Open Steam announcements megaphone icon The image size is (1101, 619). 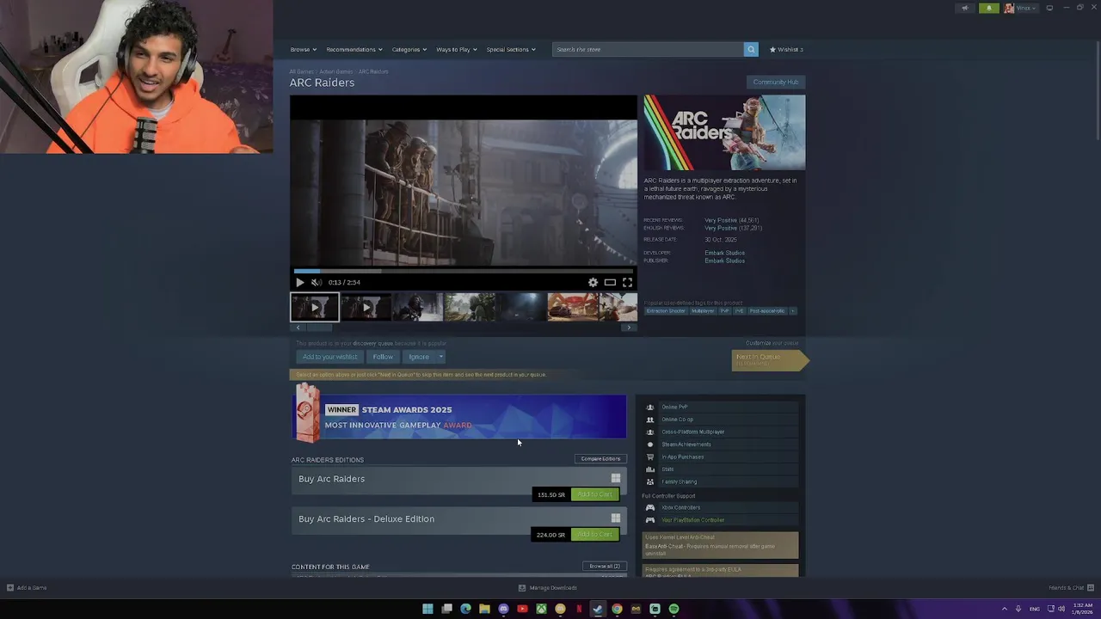coord(964,8)
